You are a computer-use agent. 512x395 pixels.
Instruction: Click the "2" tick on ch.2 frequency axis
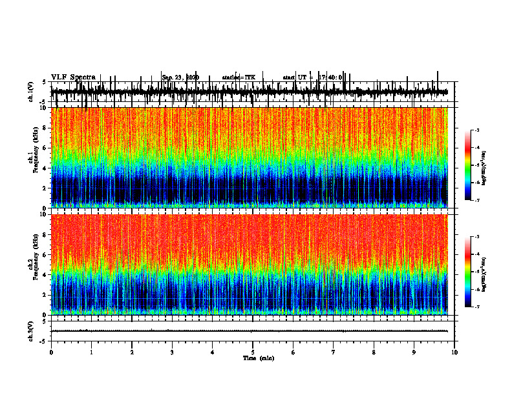click(x=45, y=295)
